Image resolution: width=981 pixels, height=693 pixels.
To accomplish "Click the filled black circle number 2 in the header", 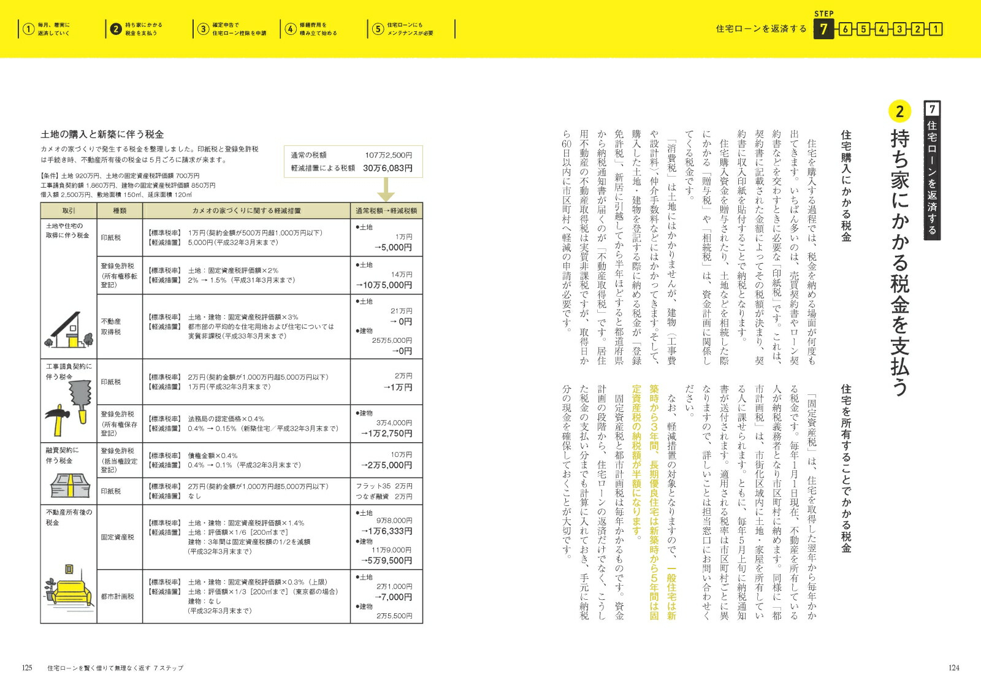I will tap(116, 29).
